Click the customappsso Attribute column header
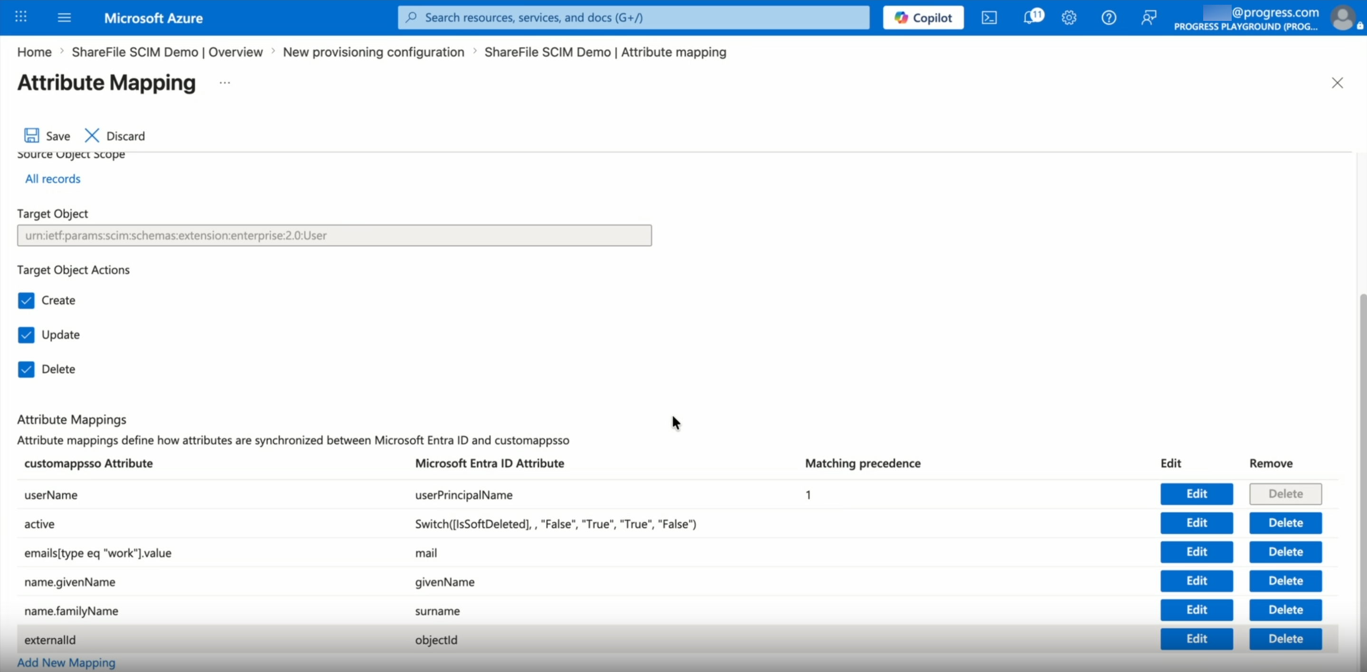Screen dimensions: 1367x672 pos(89,463)
